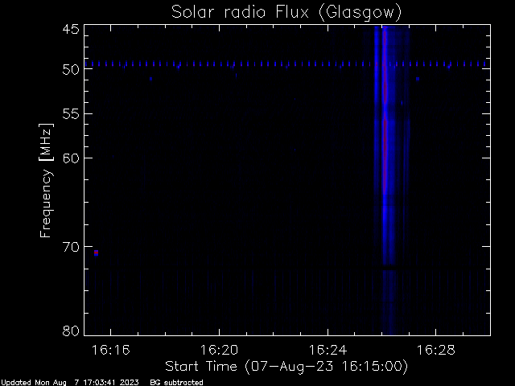
Task: Click the small red spot near 70 MHz
Action: point(96,252)
